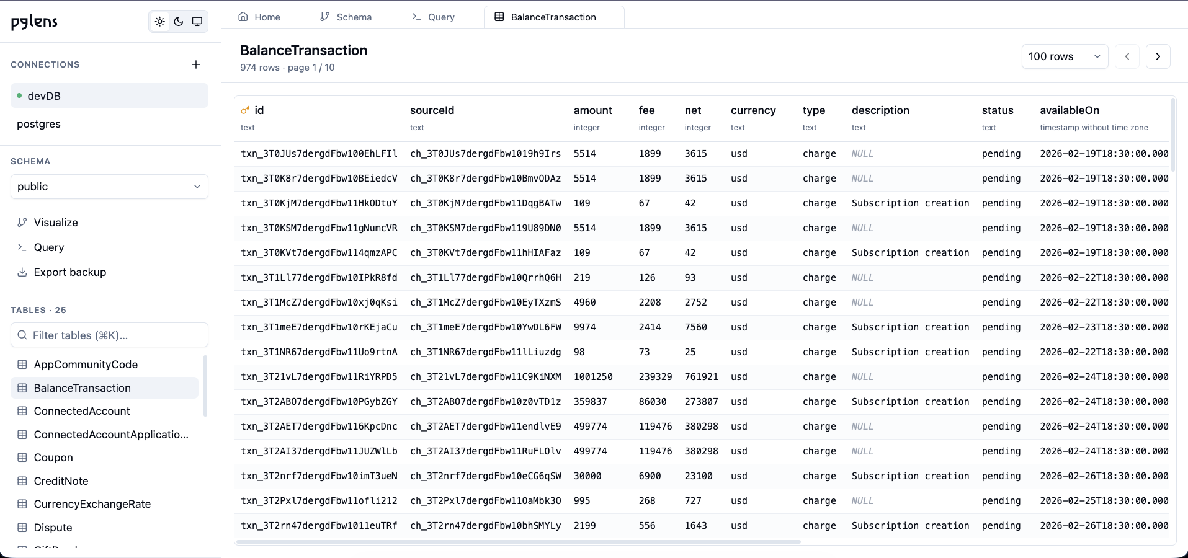The height and width of the screenshot is (558, 1188).
Task: Open the ConnectedAccount table
Action: pyautogui.click(x=105, y=411)
